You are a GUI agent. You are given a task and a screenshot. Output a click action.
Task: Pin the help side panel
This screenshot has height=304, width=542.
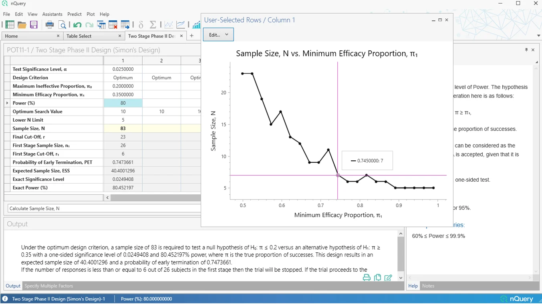[x=526, y=50]
